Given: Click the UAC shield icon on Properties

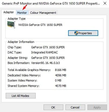Looking at the screenshot, I should 76,33.
